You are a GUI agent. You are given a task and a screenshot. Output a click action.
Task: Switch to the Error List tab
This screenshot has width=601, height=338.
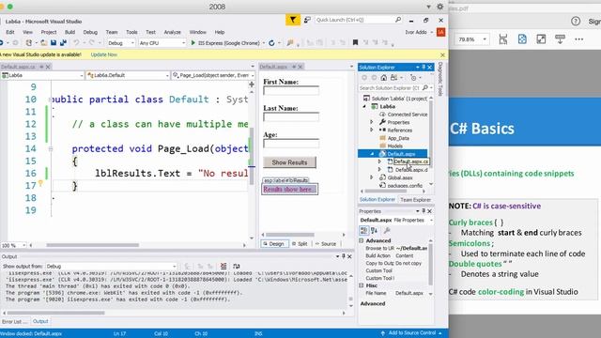pos(15,321)
